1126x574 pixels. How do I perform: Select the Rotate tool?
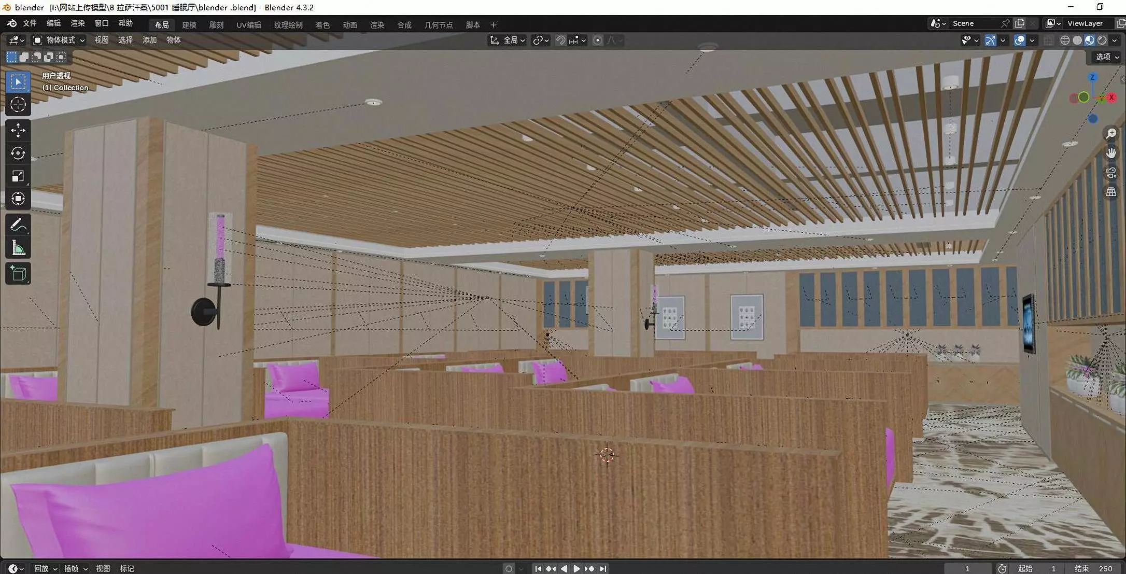tap(18, 153)
